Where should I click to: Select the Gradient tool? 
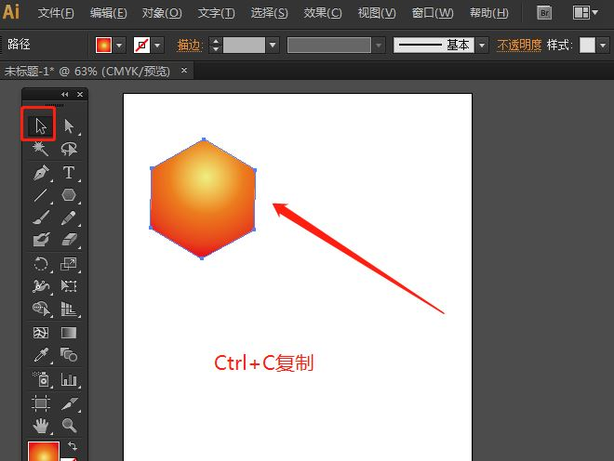[x=69, y=333]
